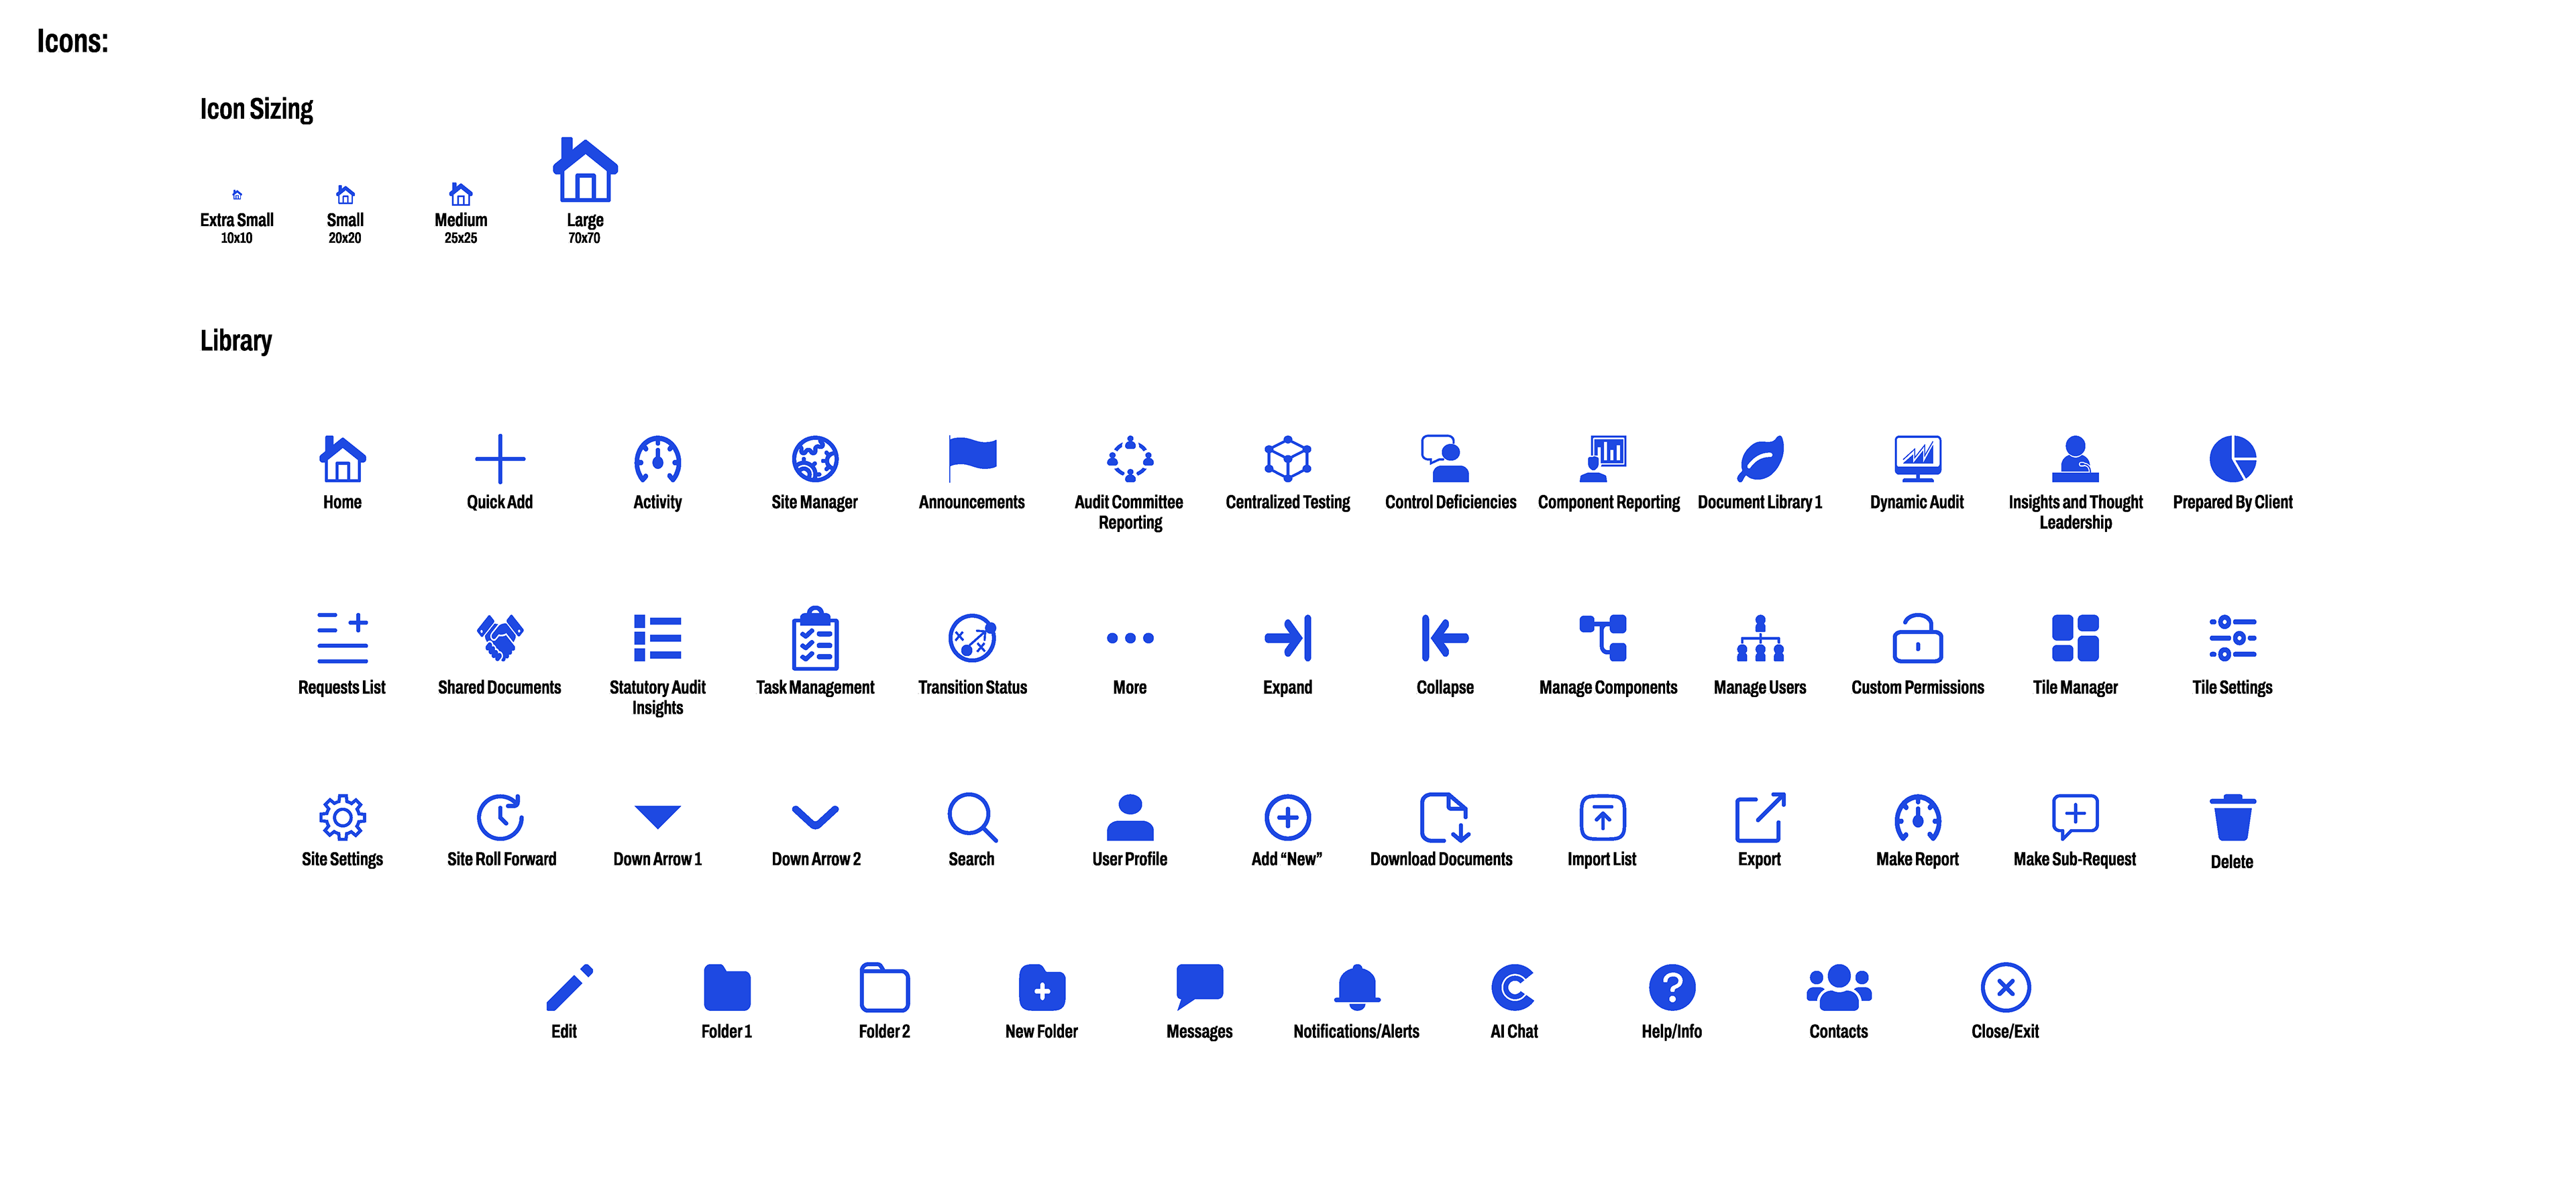Click the Close/Exit circled X icon
Image resolution: width=2576 pixels, height=1186 pixels.
coord(2006,988)
